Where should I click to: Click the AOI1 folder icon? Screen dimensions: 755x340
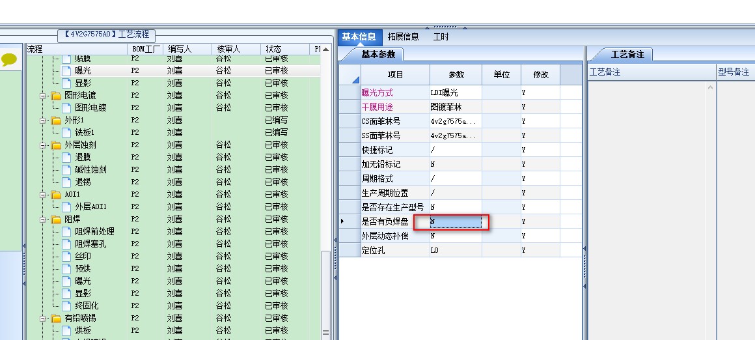[57, 195]
